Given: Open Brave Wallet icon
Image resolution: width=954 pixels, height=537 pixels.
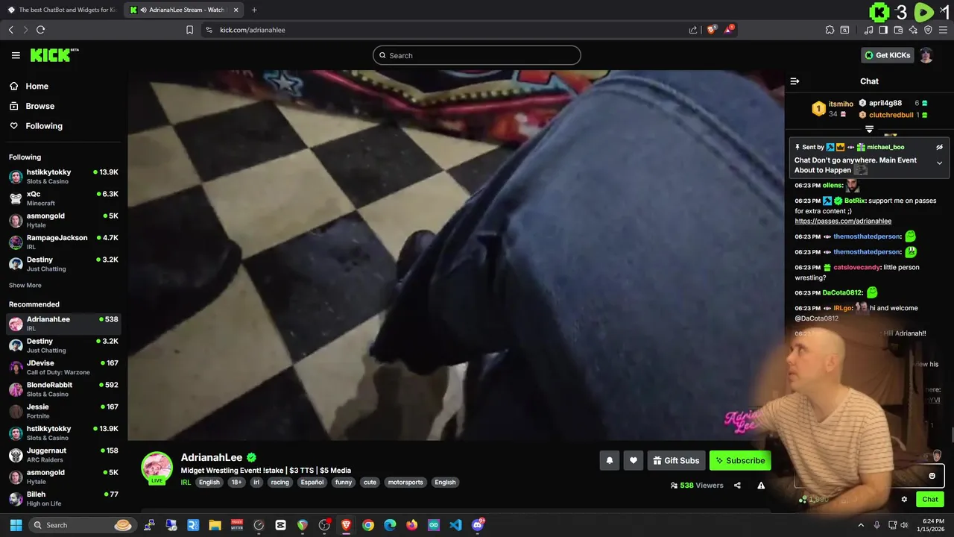Looking at the screenshot, I should 898,30.
